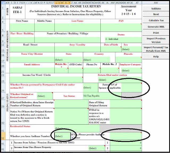Click Income Tax Ward / Circle input cell

click(46, 80)
